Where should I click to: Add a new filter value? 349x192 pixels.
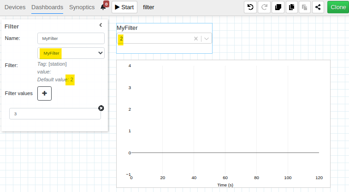click(x=45, y=93)
